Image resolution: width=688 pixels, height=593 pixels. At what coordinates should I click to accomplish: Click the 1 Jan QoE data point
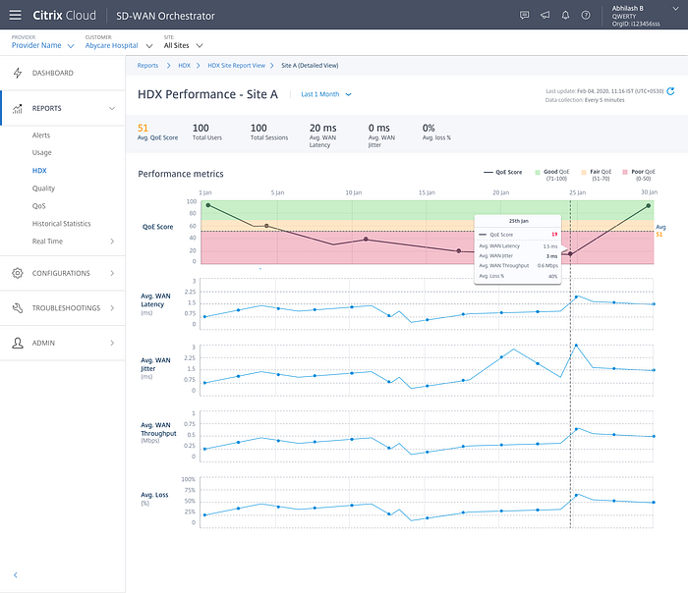point(208,205)
